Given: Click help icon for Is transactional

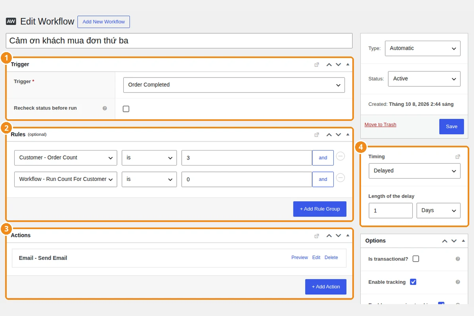Looking at the screenshot, I should coord(458,259).
